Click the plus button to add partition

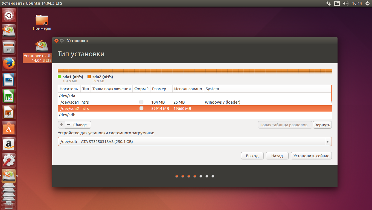pos(62,125)
